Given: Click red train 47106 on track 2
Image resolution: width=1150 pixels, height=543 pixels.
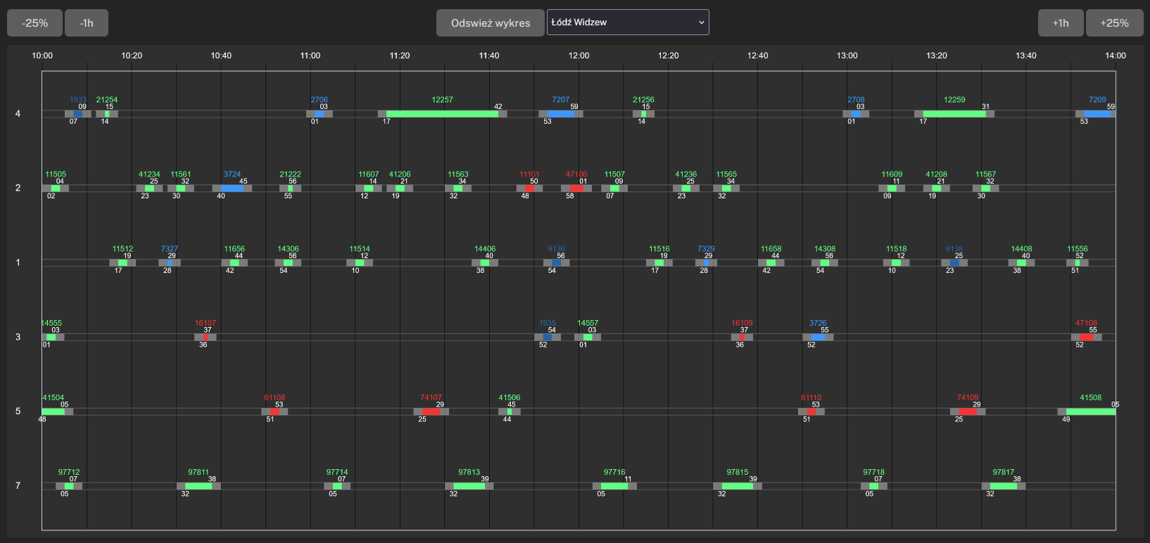Looking at the screenshot, I should click(576, 189).
